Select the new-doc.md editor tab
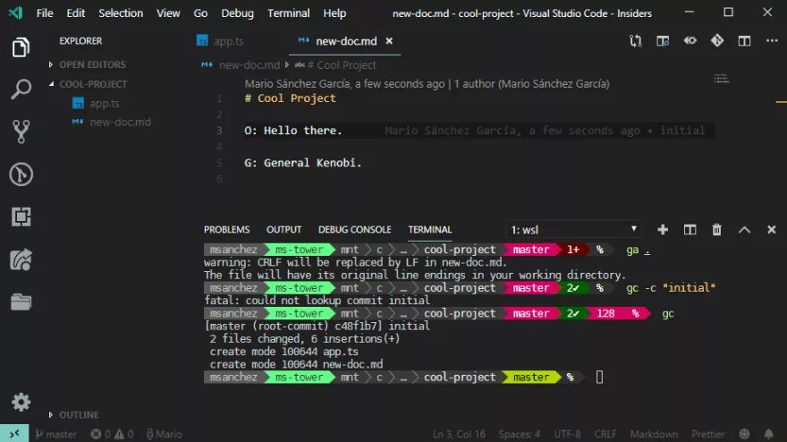The width and height of the screenshot is (787, 442). 346,41
